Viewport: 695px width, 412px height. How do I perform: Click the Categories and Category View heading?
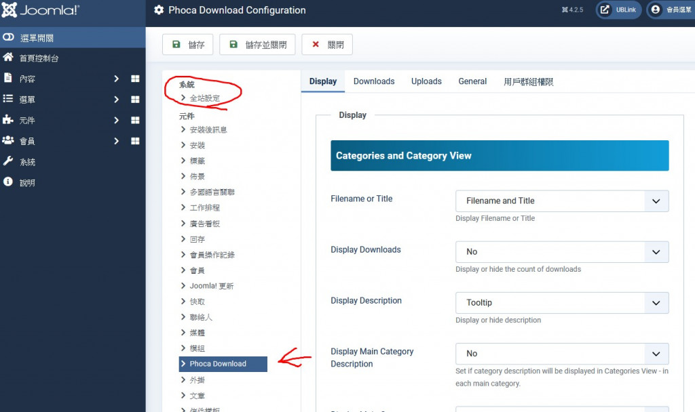(403, 156)
